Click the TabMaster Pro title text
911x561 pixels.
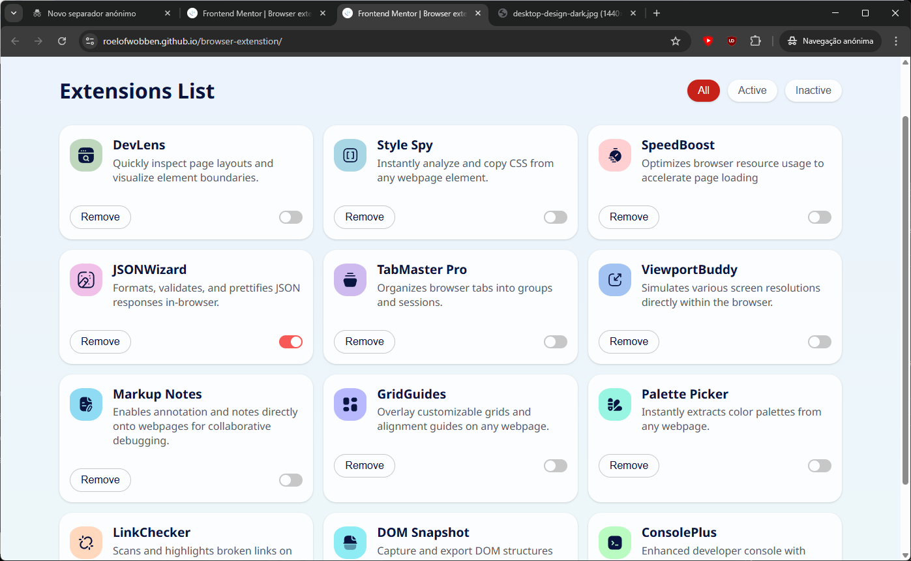pos(422,270)
